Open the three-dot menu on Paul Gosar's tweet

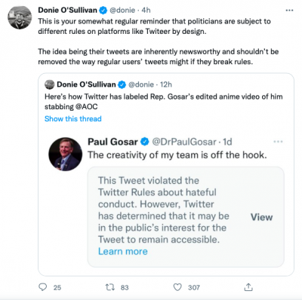[x=278, y=142]
